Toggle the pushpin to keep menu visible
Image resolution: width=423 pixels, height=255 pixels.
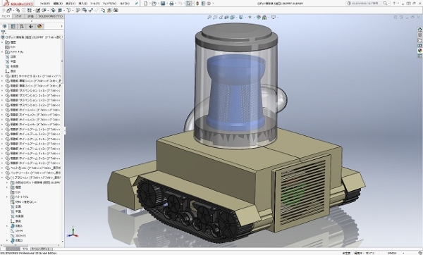137,4
